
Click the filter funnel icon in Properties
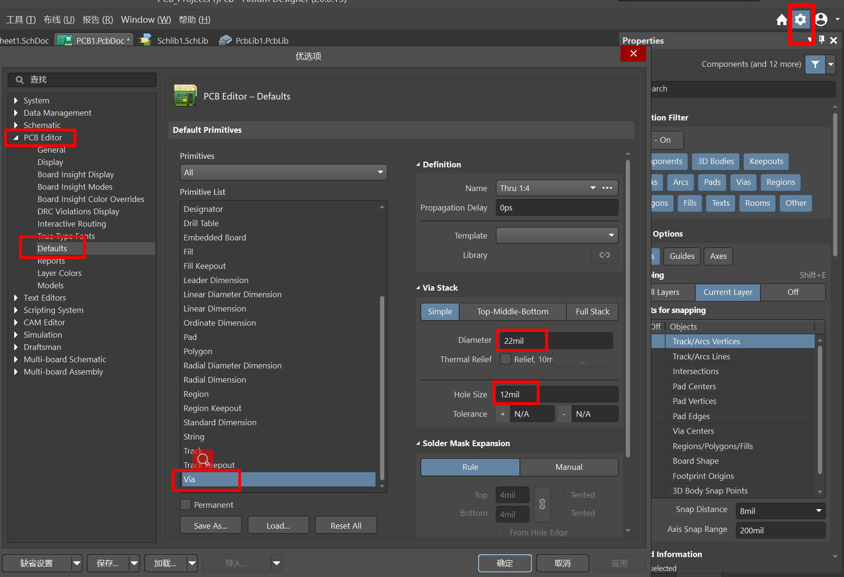[x=815, y=64]
